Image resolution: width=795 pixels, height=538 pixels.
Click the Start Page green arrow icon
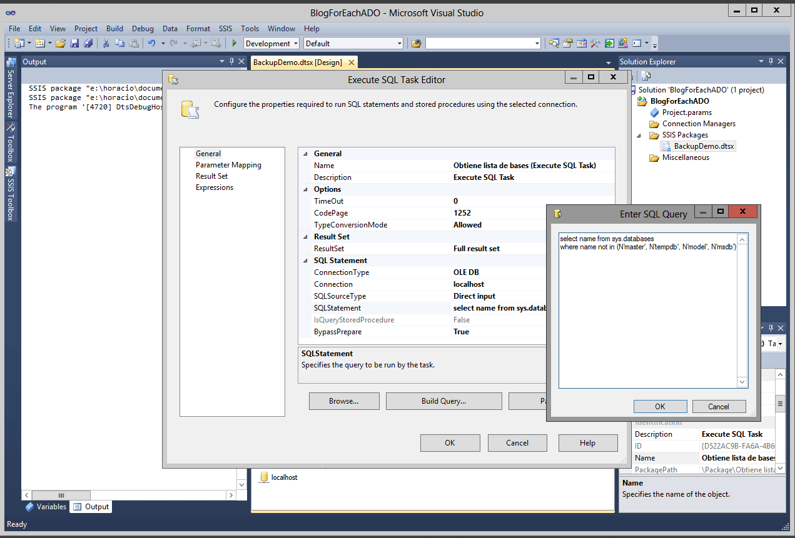pos(609,43)
